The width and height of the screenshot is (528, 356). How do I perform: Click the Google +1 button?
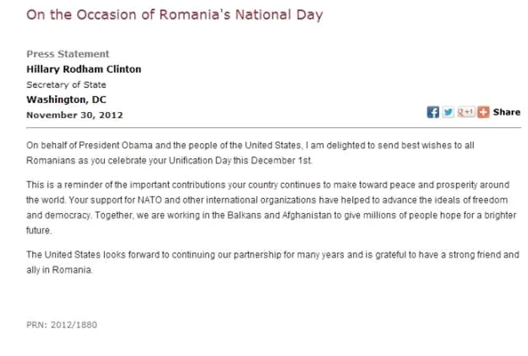(466, 112)
